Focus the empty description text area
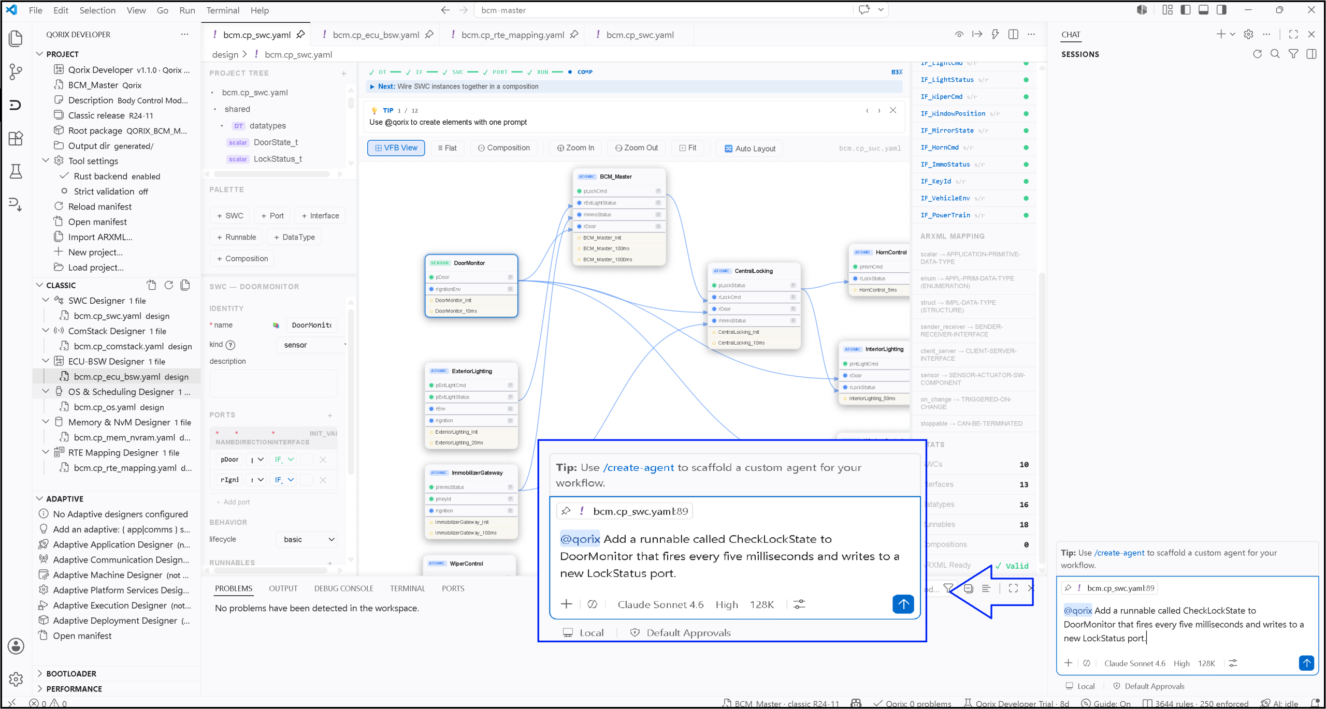The height and width of the screenshot is (709, 1326). (273, 383)
